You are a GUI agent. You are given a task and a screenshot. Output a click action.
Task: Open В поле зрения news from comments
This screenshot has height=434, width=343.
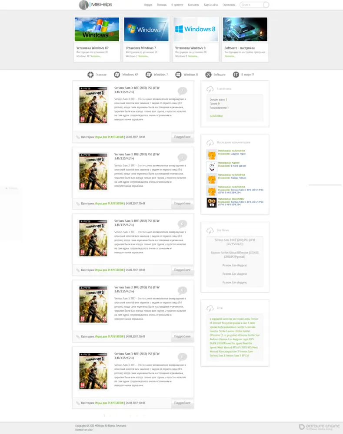(238, 166)
